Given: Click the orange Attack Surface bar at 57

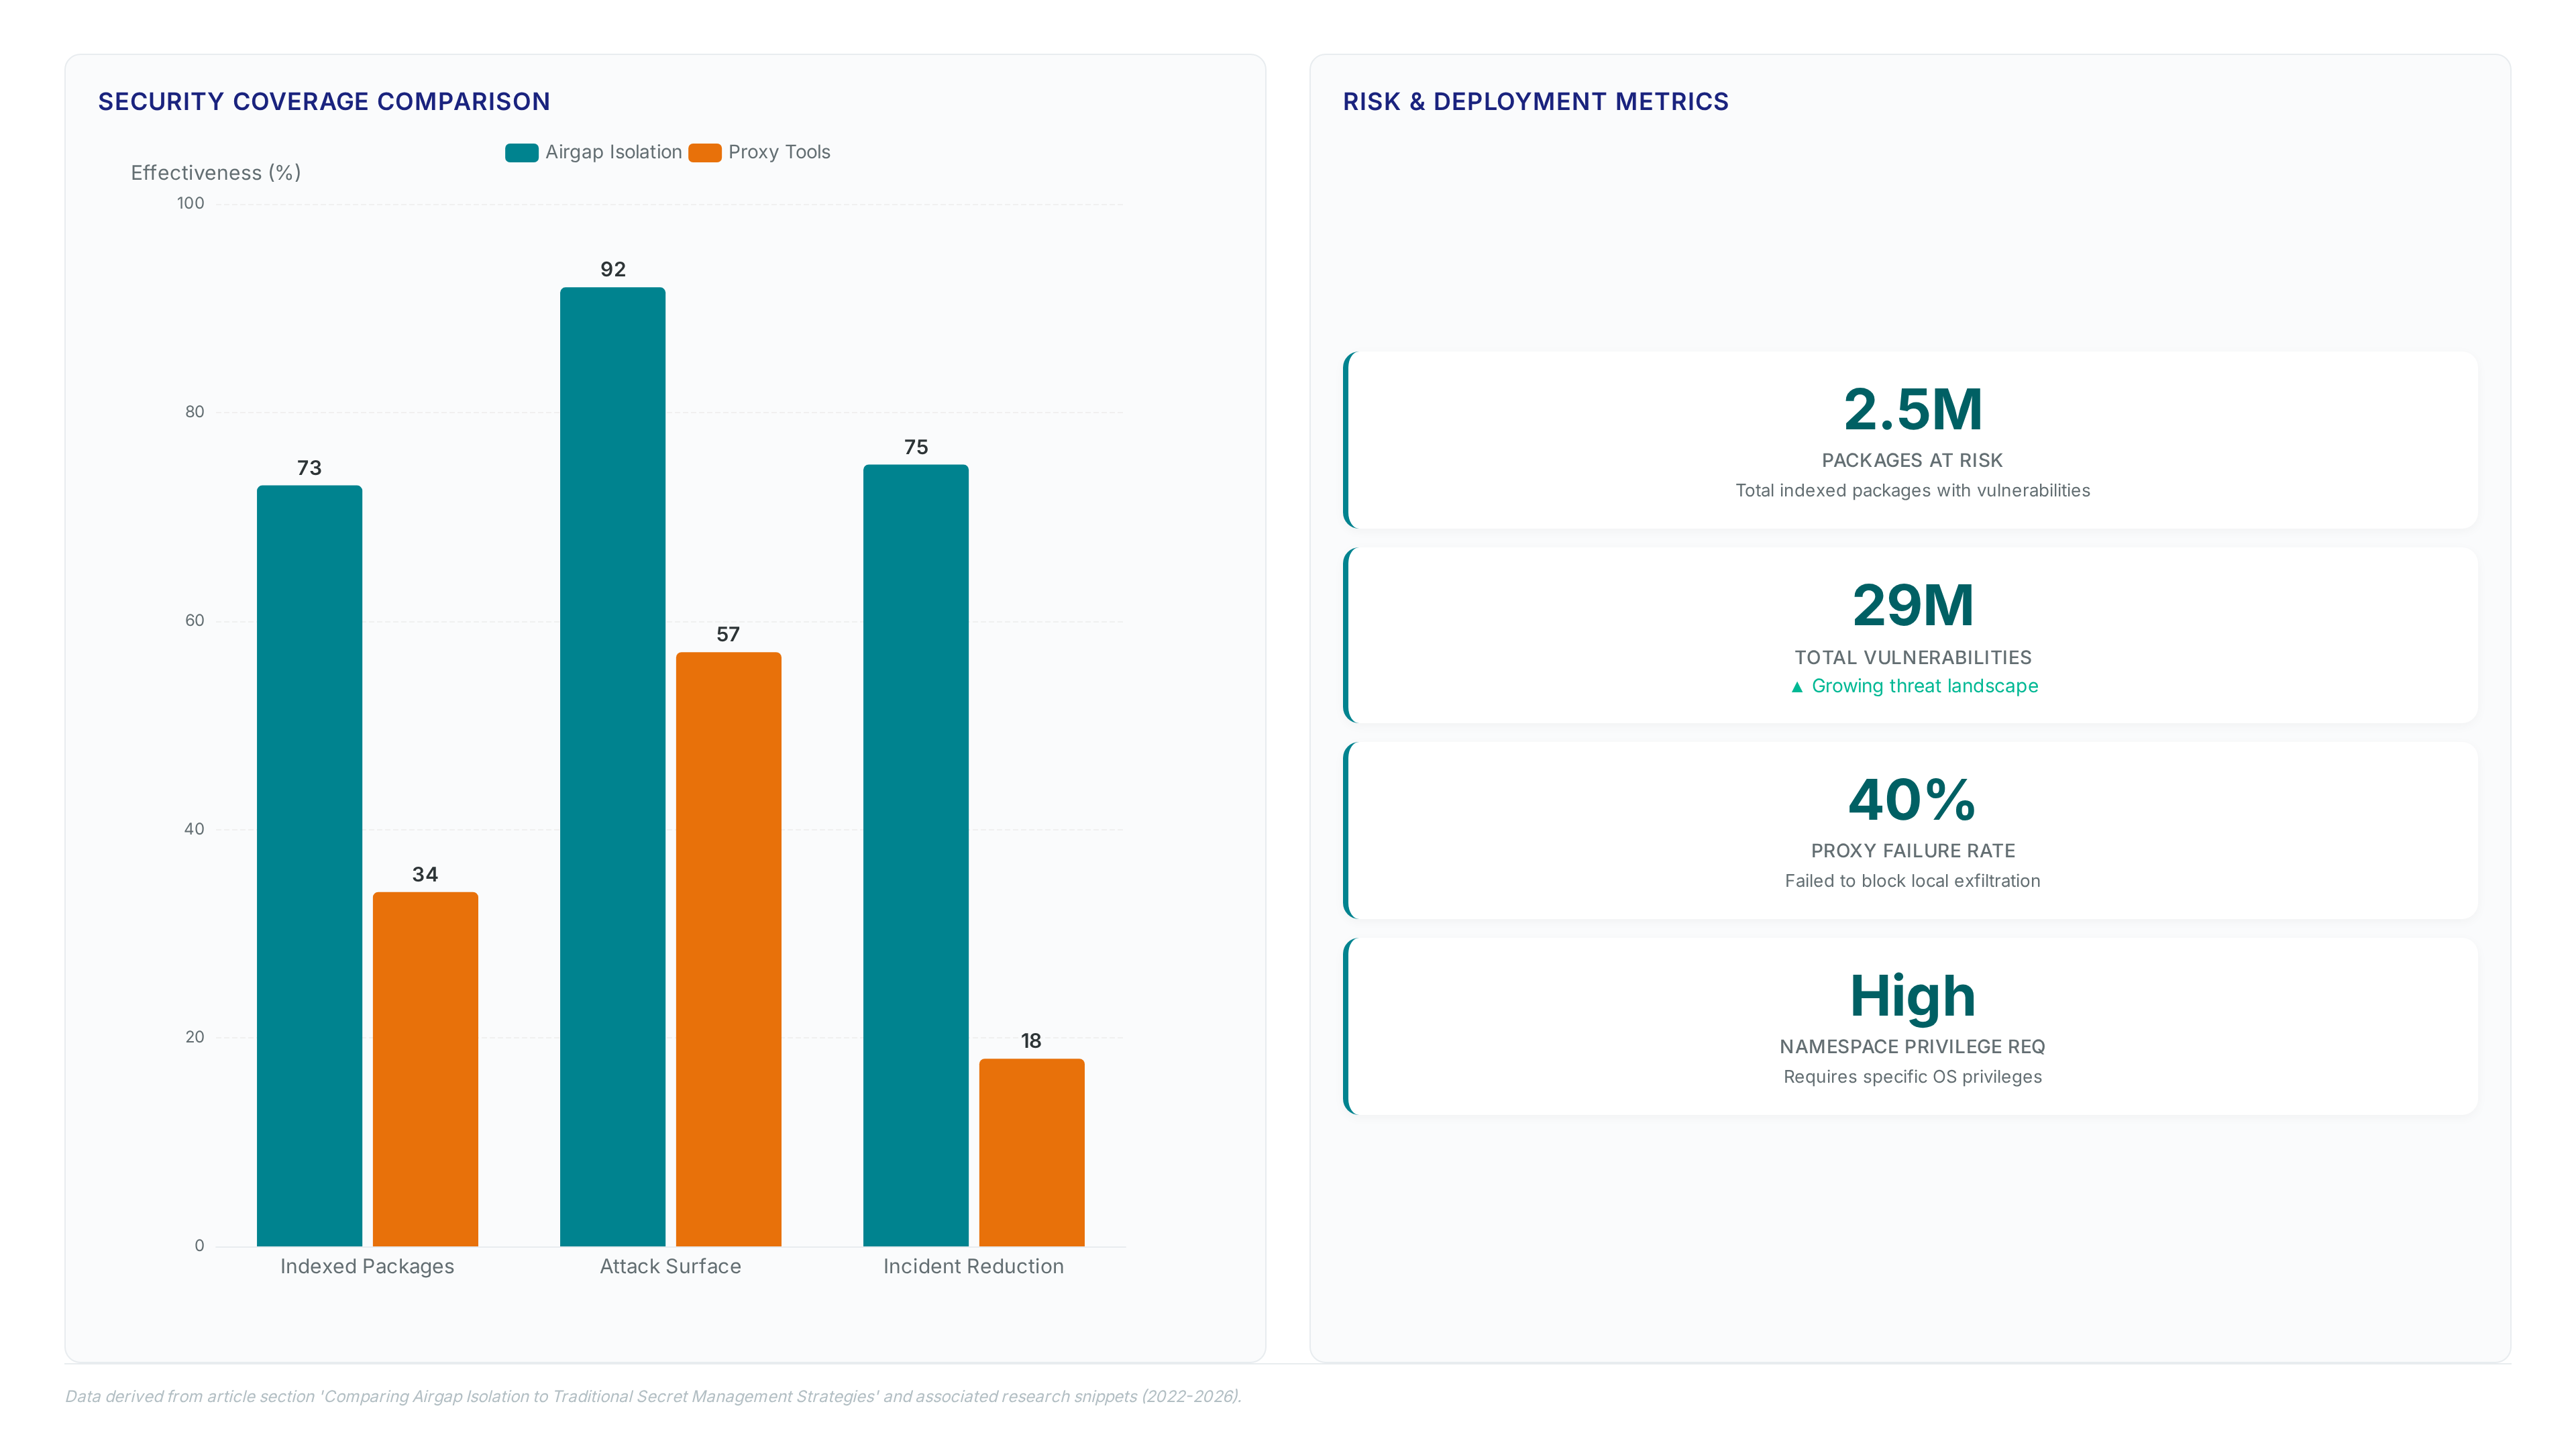Looking at the screenshot, I should point(728,949).
